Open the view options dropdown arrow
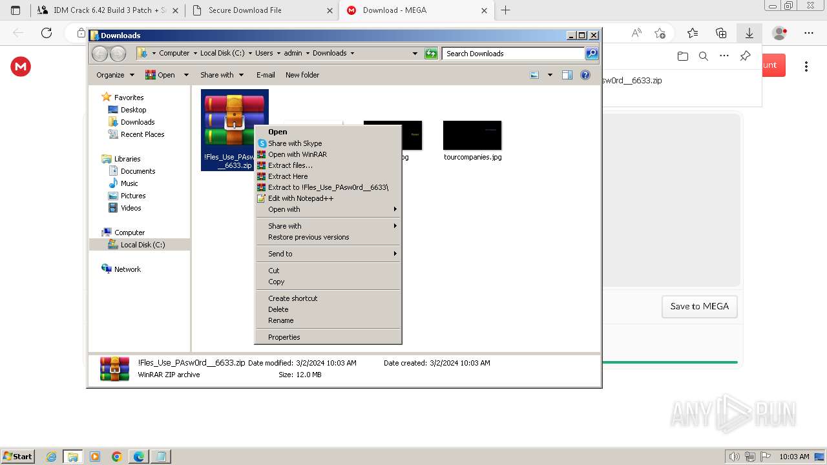The height and width of the screenshot is (465, 827). tap(550, 75)
